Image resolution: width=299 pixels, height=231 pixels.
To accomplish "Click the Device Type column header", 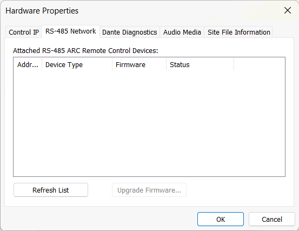I will 77,65.
